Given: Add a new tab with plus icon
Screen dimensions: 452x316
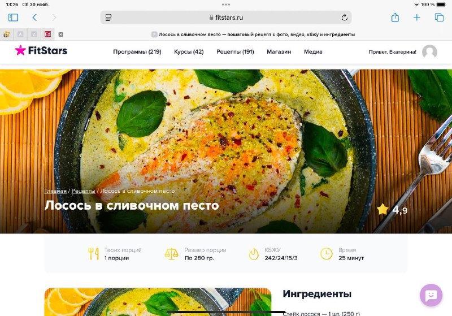Looking at the screenshot, I should (x=417, y=18).
